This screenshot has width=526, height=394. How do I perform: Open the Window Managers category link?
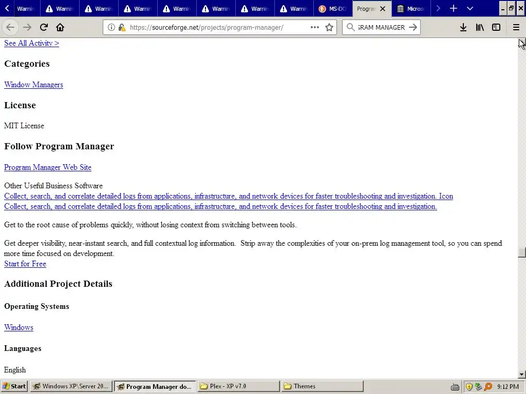(33, 85)
